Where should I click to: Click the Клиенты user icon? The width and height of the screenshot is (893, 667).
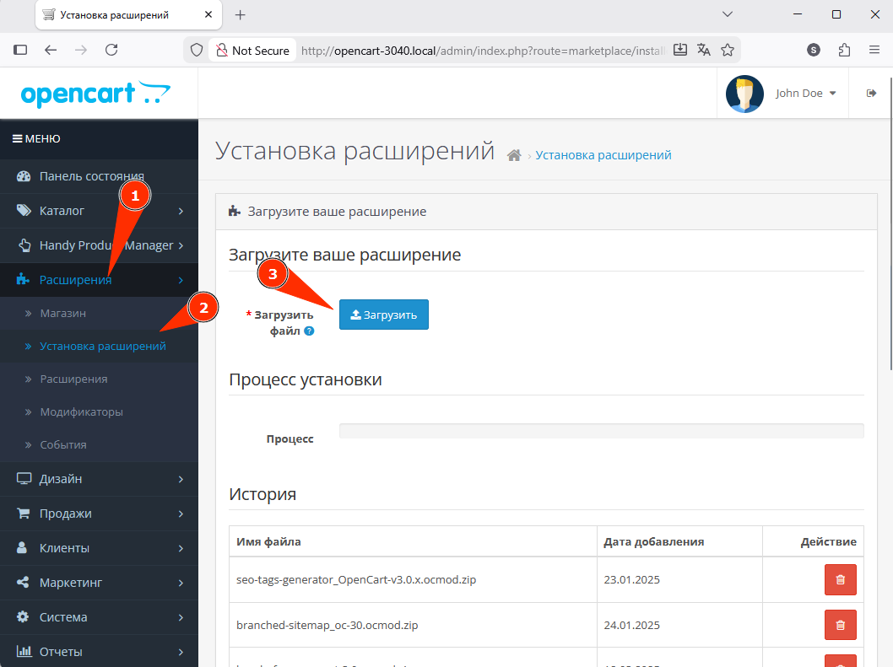click(22, 547)
